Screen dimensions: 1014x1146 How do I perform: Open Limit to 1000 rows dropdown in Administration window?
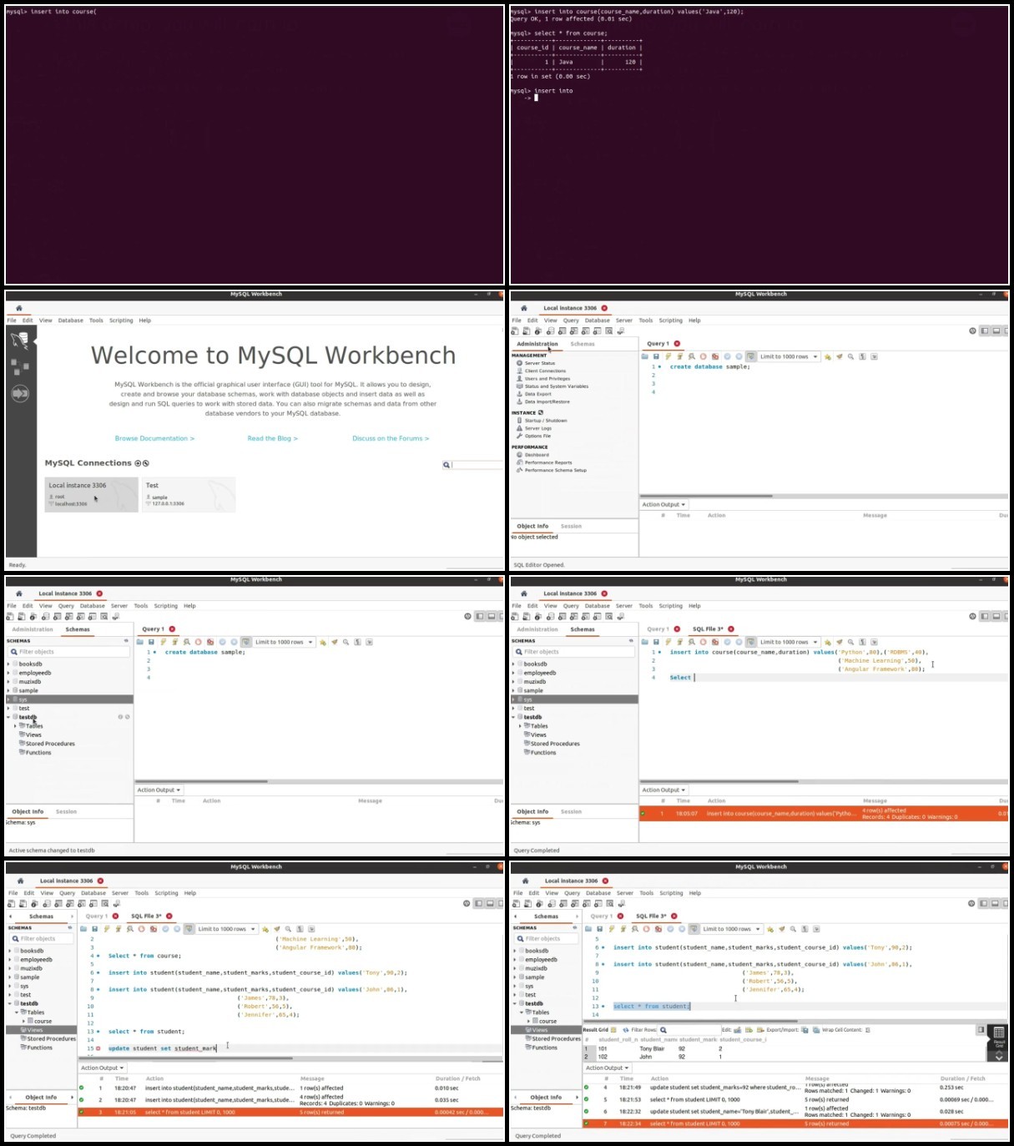tap(789, 356)
